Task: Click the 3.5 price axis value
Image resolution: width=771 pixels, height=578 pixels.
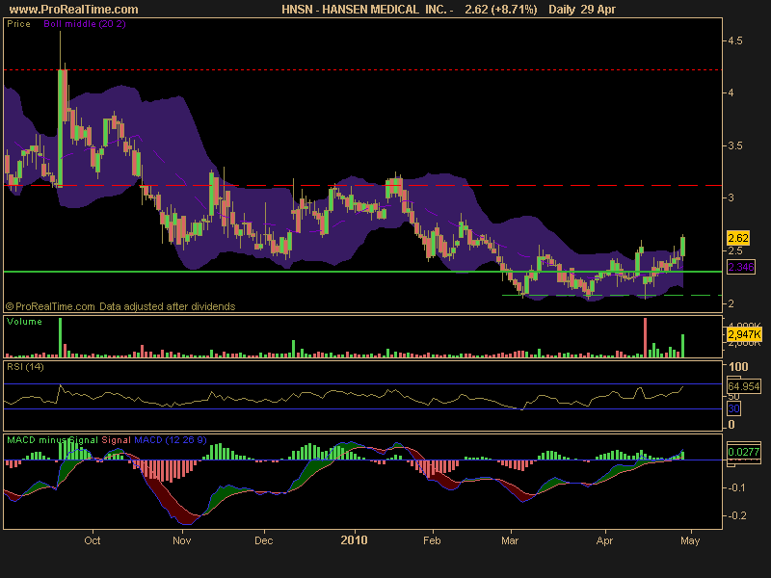Action: click(735, 145)
